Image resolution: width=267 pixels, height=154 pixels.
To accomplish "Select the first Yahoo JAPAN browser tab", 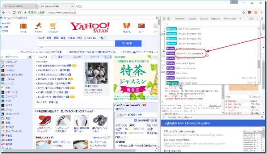I will point(20,6).
